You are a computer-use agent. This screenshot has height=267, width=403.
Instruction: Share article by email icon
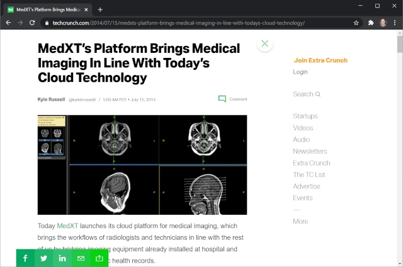pos(81,258)
